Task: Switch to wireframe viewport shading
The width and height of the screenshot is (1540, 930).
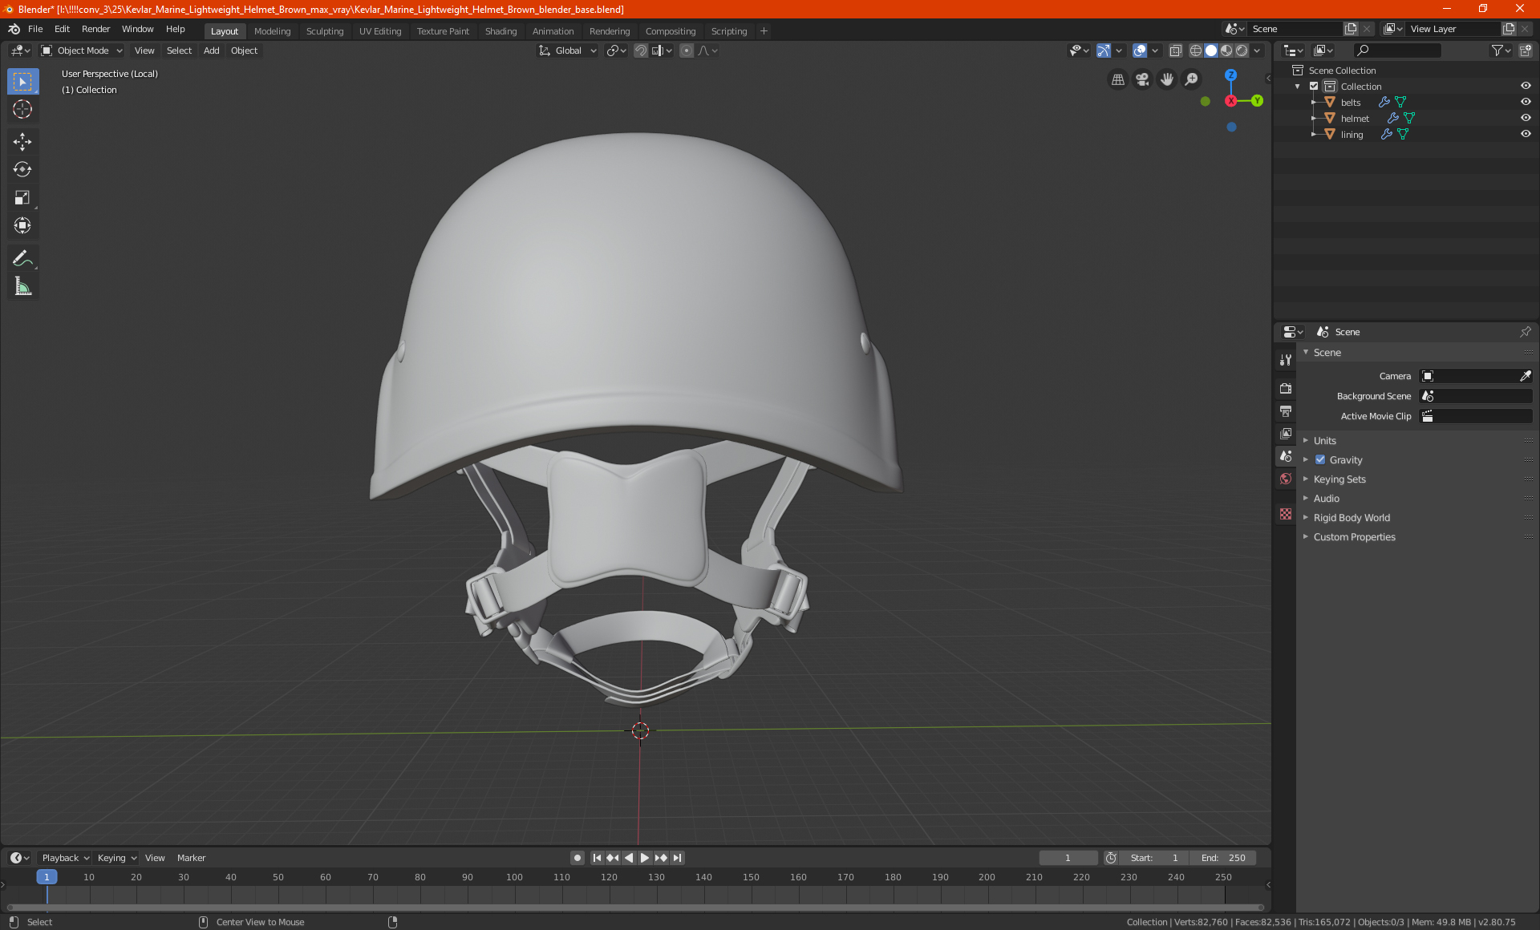Action: 1196,51
